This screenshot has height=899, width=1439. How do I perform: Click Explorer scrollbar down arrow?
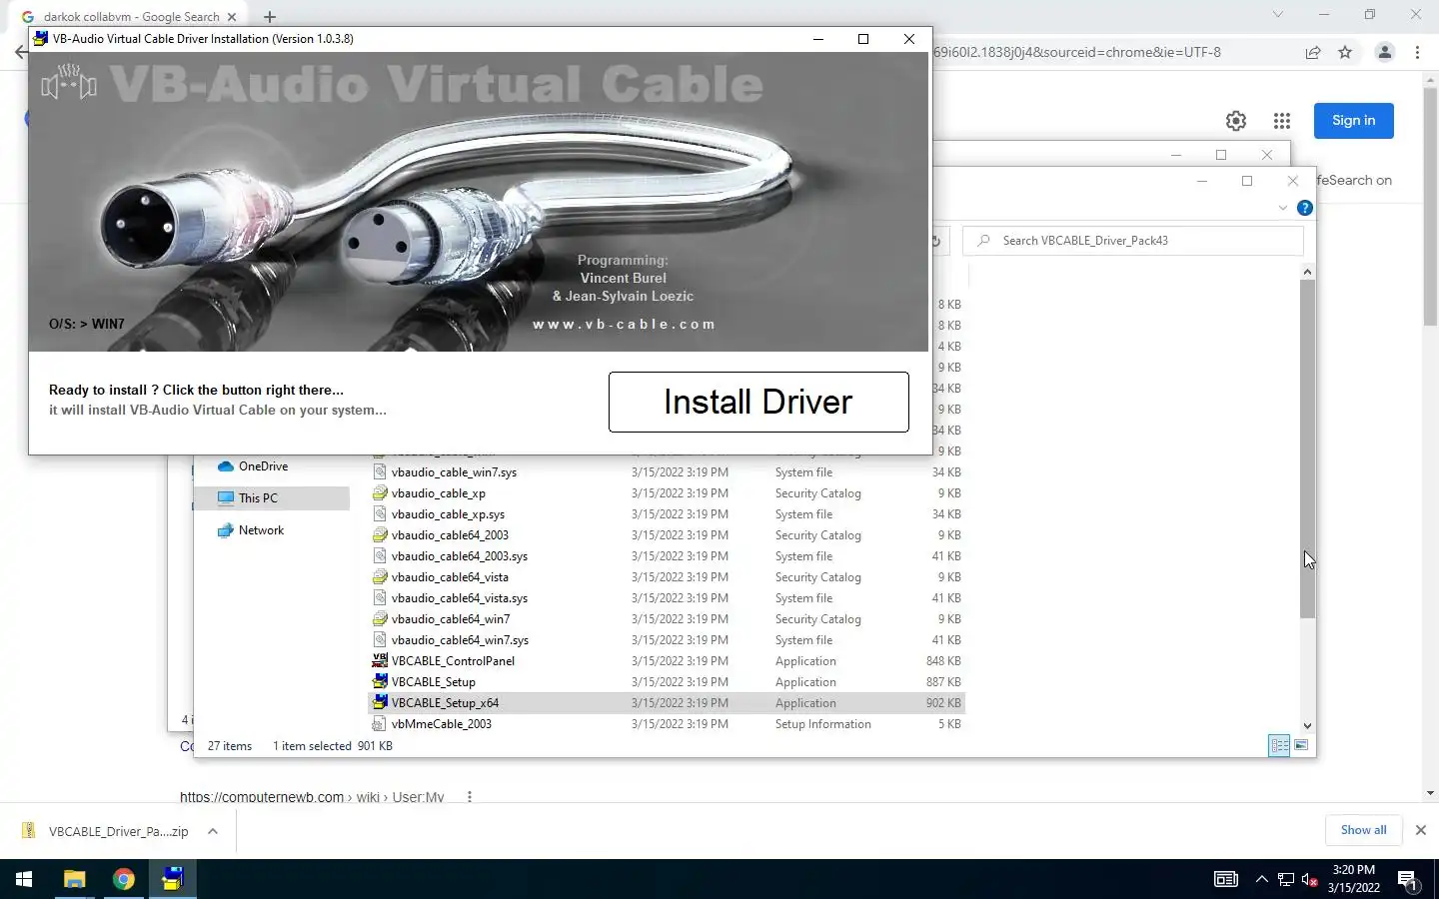click(1307, 726)
